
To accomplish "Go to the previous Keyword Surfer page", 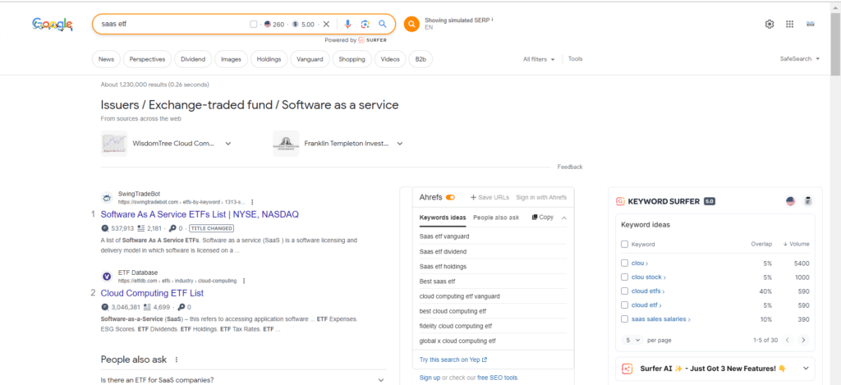I will pyautogui.click(x=788, y=340).
